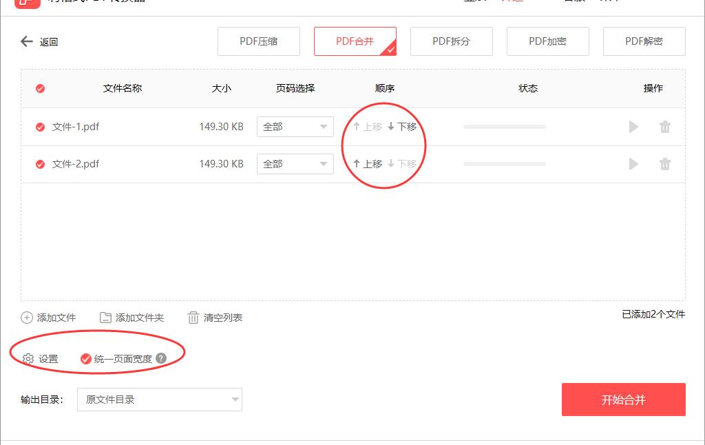
Task: Open the PDF拆分 tab
Action: pyautogui.click(x=452, y=41)
